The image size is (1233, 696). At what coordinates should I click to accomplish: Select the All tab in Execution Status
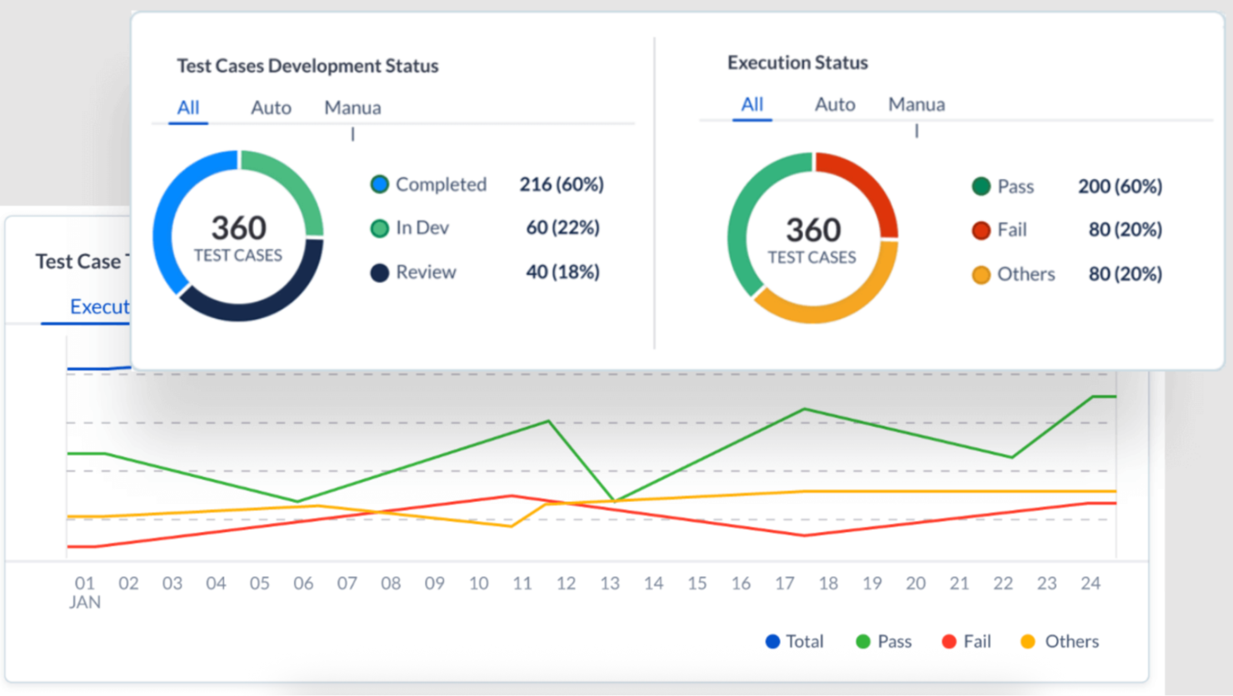[751, 104]
